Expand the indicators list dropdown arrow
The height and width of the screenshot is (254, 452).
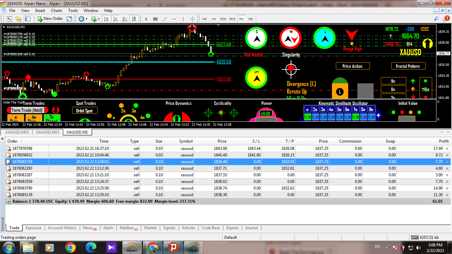click(99, 19)
